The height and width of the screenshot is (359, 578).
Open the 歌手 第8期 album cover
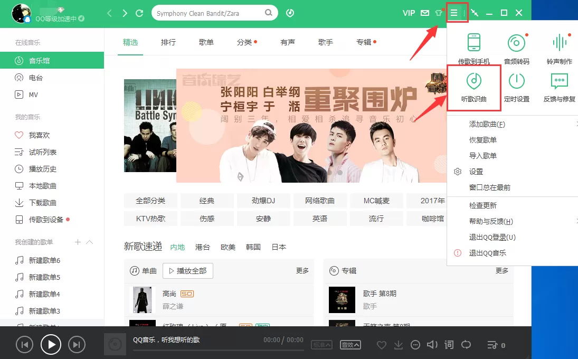pyautogui.click(x=342, y=300)
